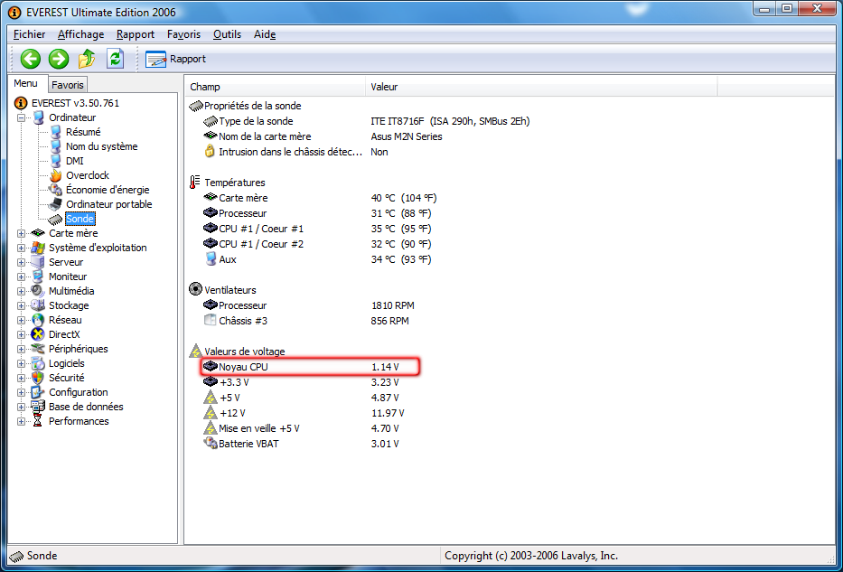Open the Ordinateur portable tree entry
This screenshot has width=843, height=572.
[x=108, y=204]
